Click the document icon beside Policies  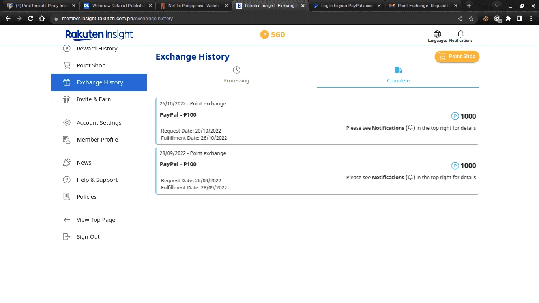(x=67, y=197)
